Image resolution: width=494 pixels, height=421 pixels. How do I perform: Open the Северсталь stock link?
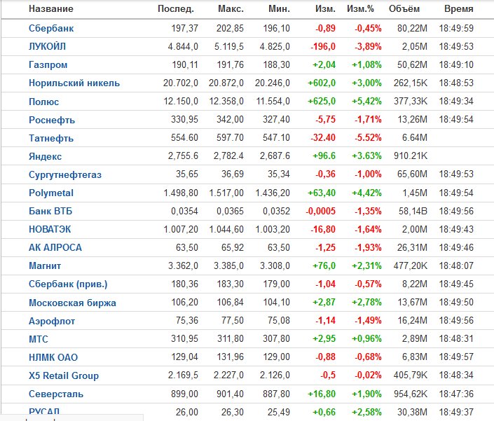click(x=56, y=394)
